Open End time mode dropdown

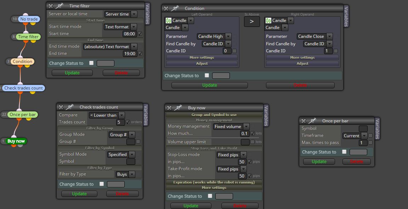pyautogui.click(x=110, y=47)
